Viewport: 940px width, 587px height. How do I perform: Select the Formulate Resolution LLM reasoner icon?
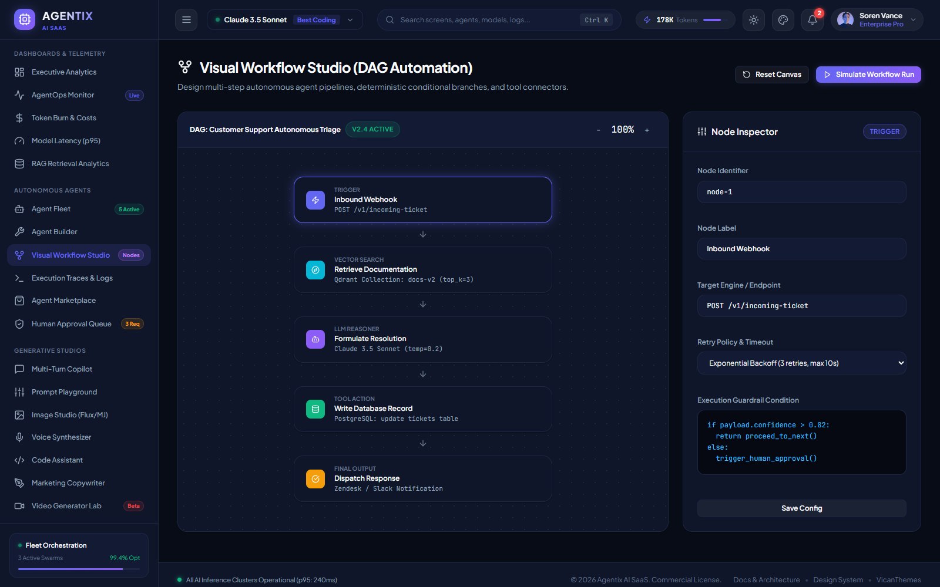(x=315, y=339)
